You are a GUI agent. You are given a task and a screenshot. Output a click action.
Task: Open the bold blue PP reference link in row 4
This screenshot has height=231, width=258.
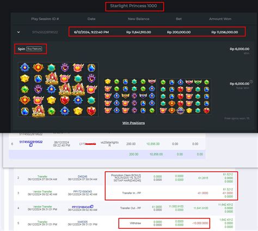81,207
